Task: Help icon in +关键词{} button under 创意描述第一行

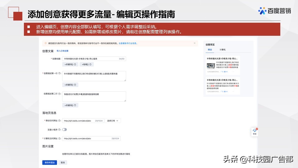Action: point(75,85)
